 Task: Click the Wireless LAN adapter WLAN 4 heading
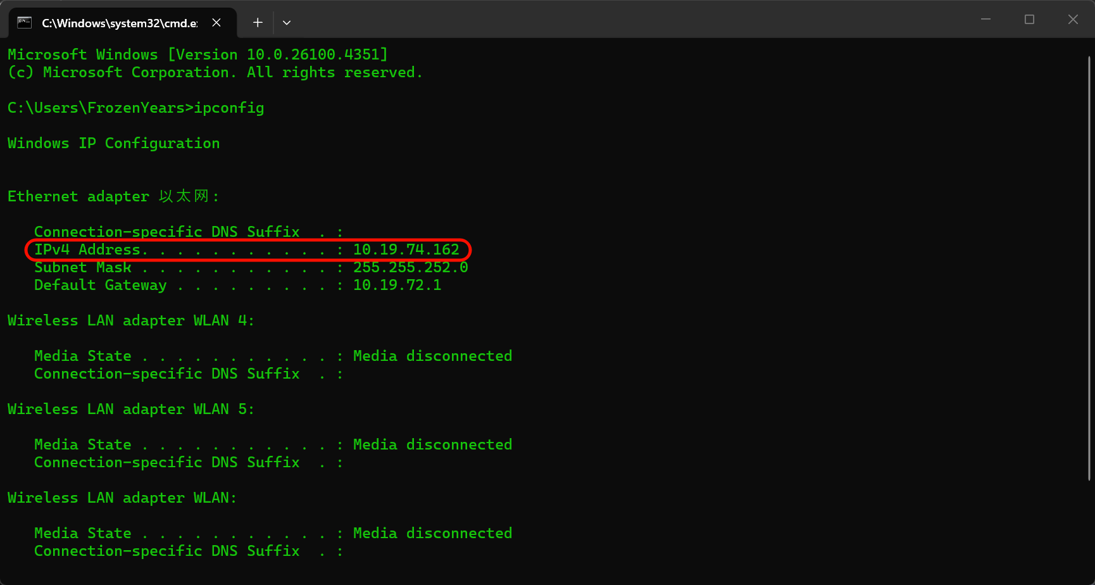[x=130, y=321]
